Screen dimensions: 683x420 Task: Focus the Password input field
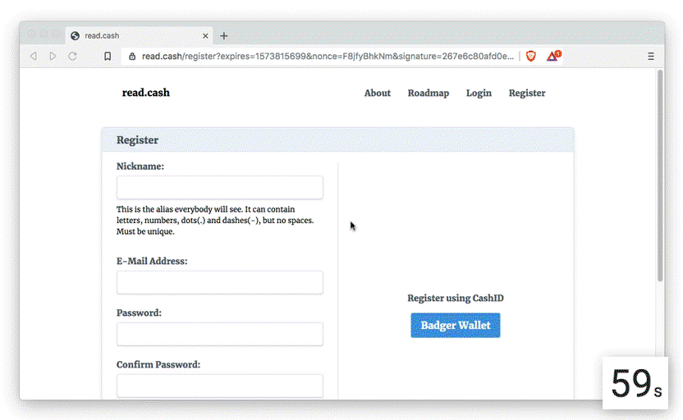point(220,334)
